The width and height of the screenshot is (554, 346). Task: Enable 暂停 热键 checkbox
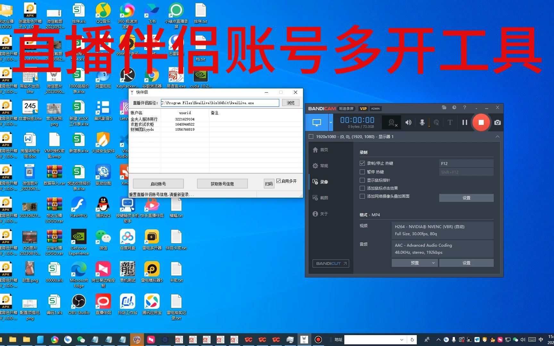[x=362, y=172]
